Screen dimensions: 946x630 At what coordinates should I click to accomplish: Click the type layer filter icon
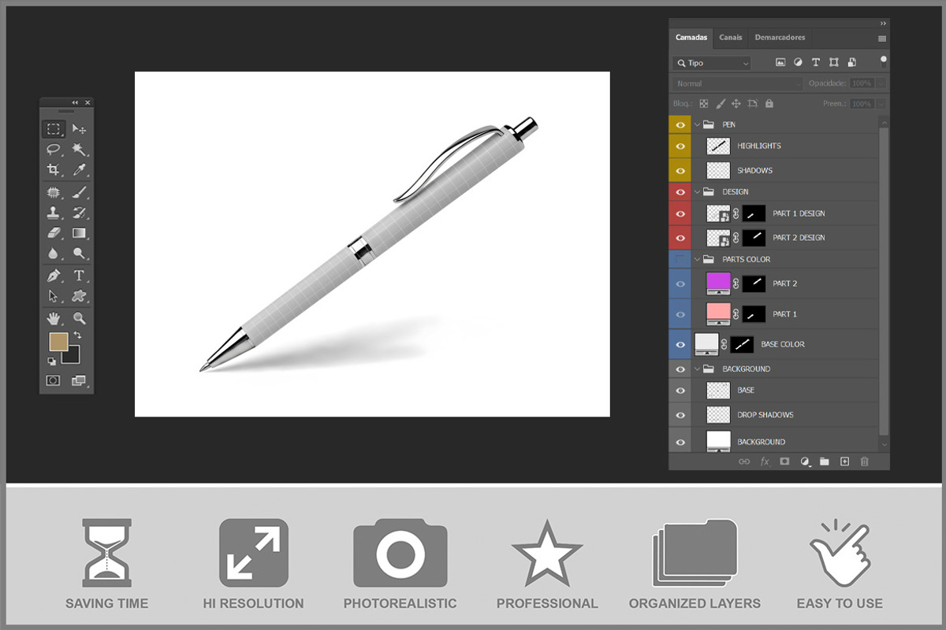[x=816, y=62]
